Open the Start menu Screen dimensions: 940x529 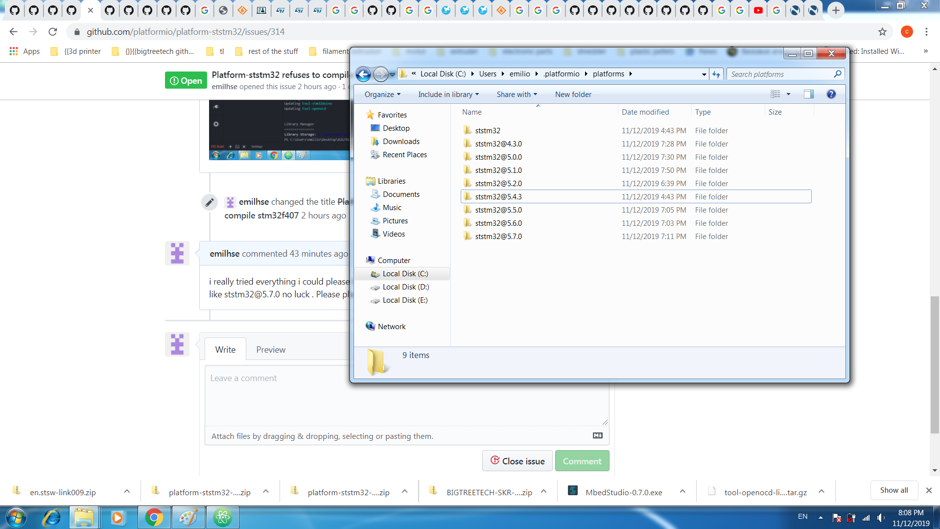(16, 517)
